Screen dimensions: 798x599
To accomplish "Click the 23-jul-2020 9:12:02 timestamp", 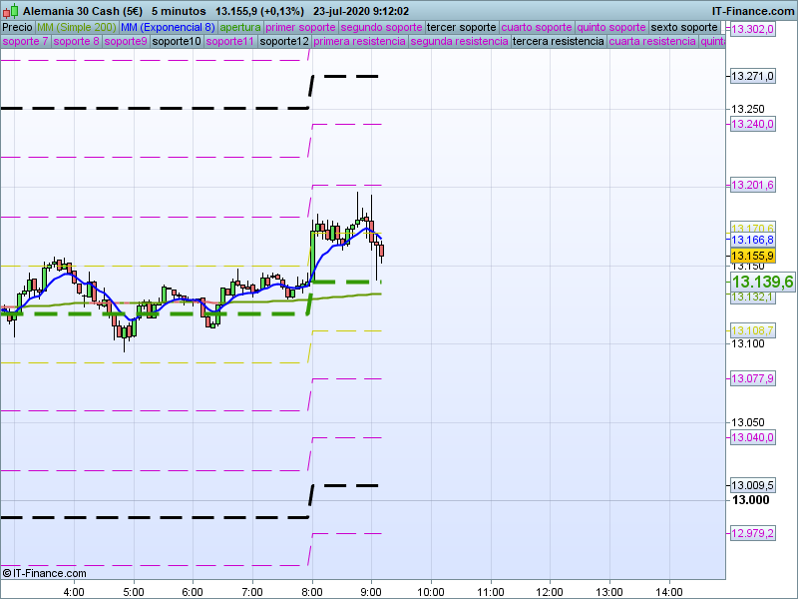I will click(361, 11).
